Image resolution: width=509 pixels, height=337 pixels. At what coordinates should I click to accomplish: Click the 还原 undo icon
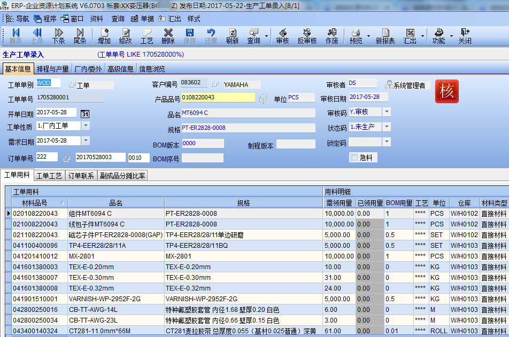coord(211,36)
